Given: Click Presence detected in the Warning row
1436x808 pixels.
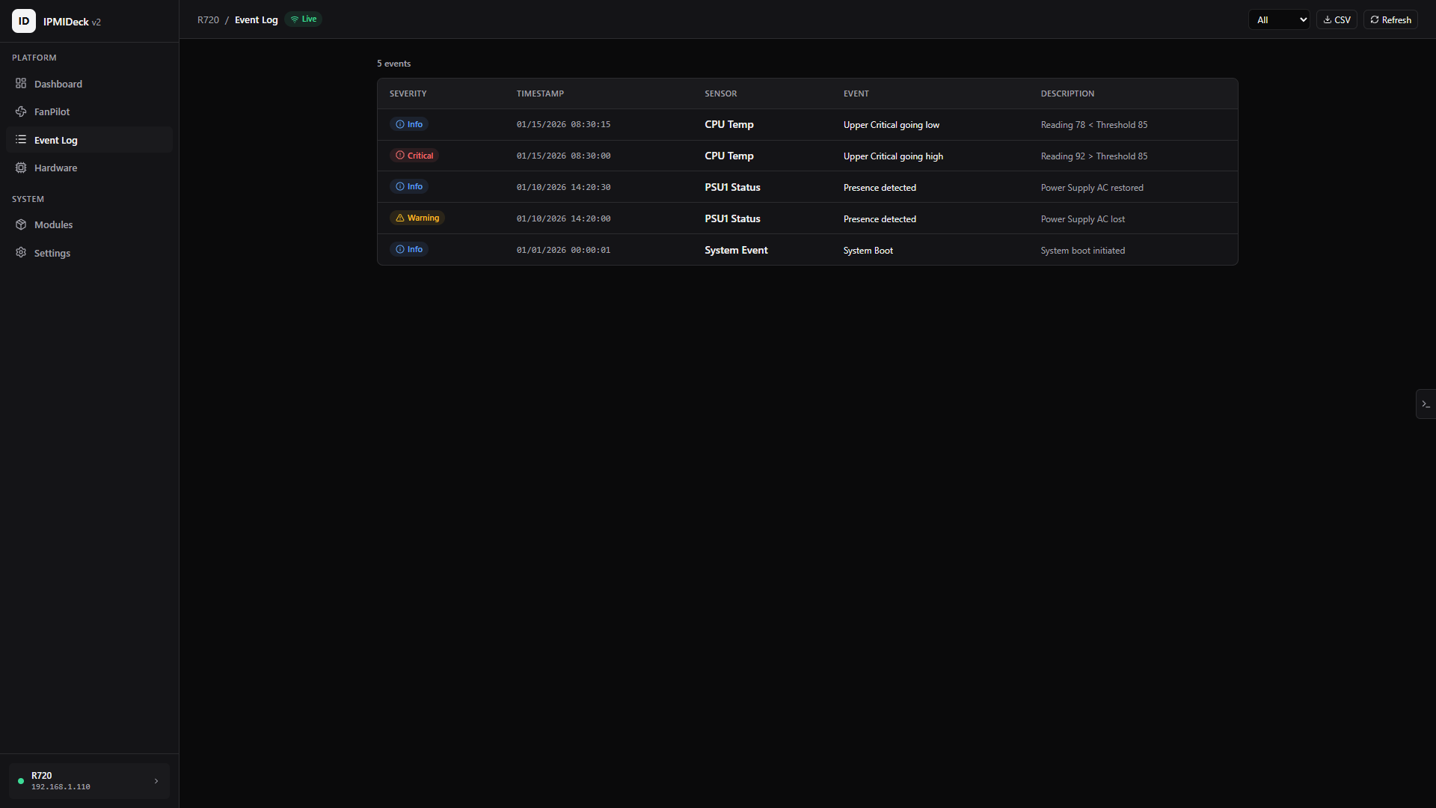Looking at the screenshot, I should click(880, 219).
